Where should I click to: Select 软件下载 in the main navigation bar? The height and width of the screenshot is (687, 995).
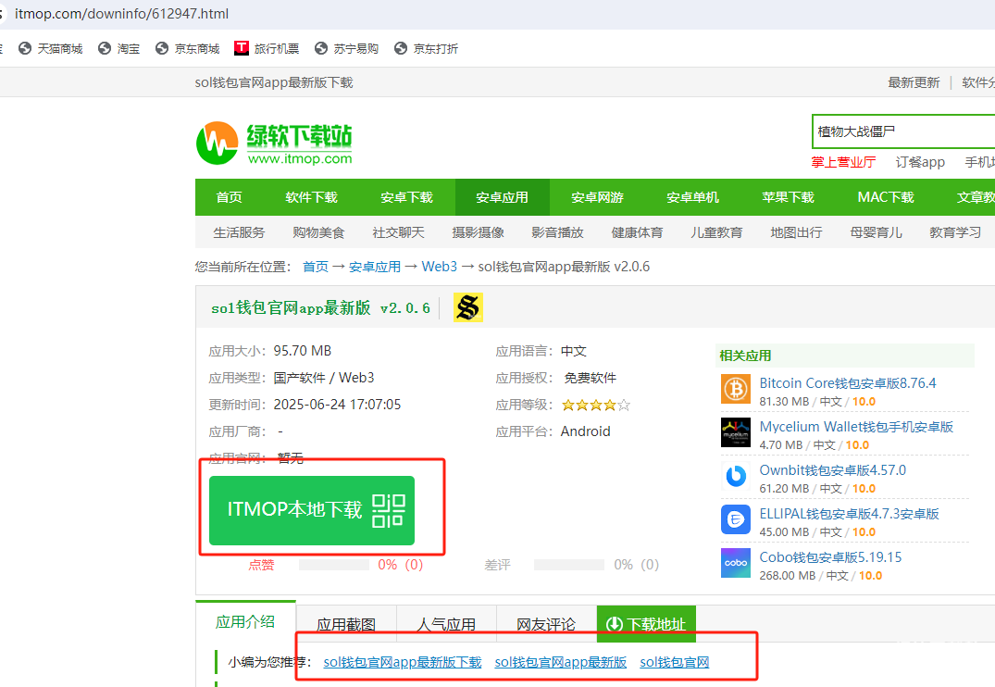pos(311,197)
